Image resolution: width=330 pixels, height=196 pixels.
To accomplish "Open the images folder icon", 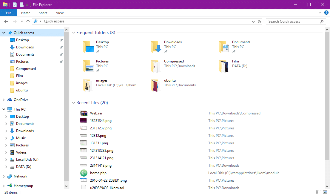I will point(87,85).
